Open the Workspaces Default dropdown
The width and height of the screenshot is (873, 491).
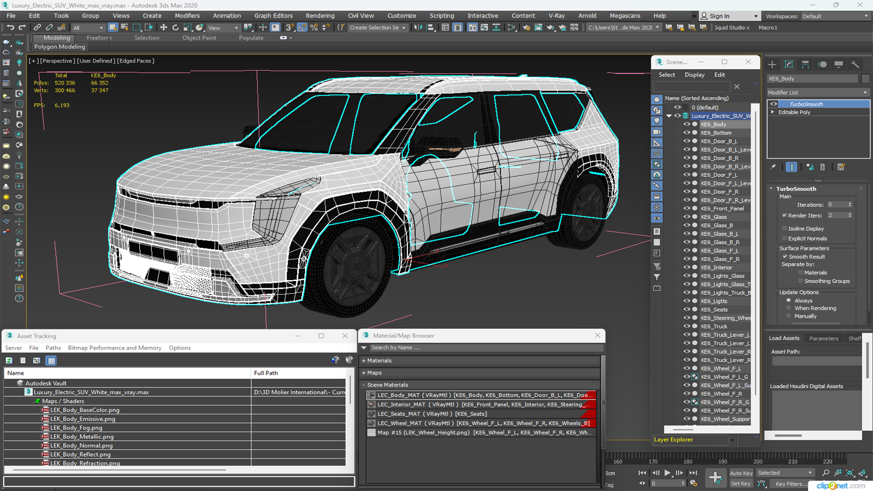click(x=835, y=16)
